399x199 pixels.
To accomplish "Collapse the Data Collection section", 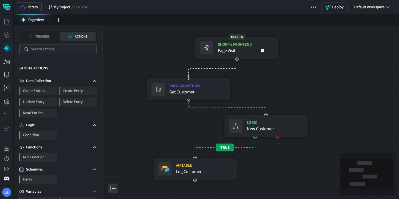I will pyautogui.click(x=94, y=81).
